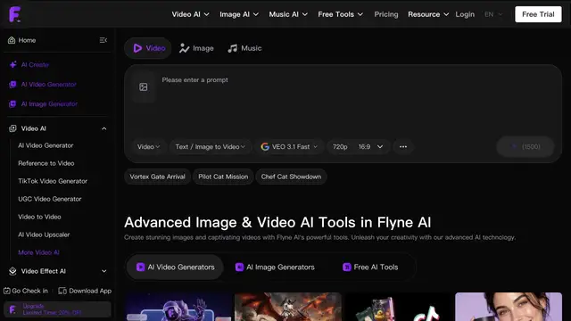Expand the Video Effect AI section
This screenshot has height=321, width=571.
tap(104, 271)
